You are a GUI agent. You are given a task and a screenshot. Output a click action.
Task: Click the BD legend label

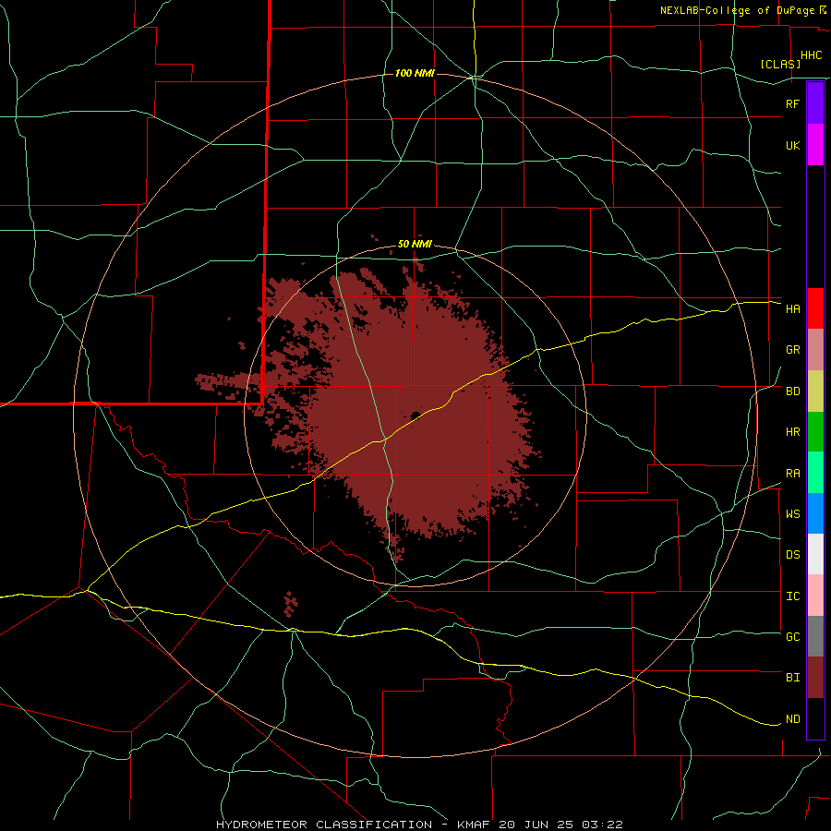793,391
